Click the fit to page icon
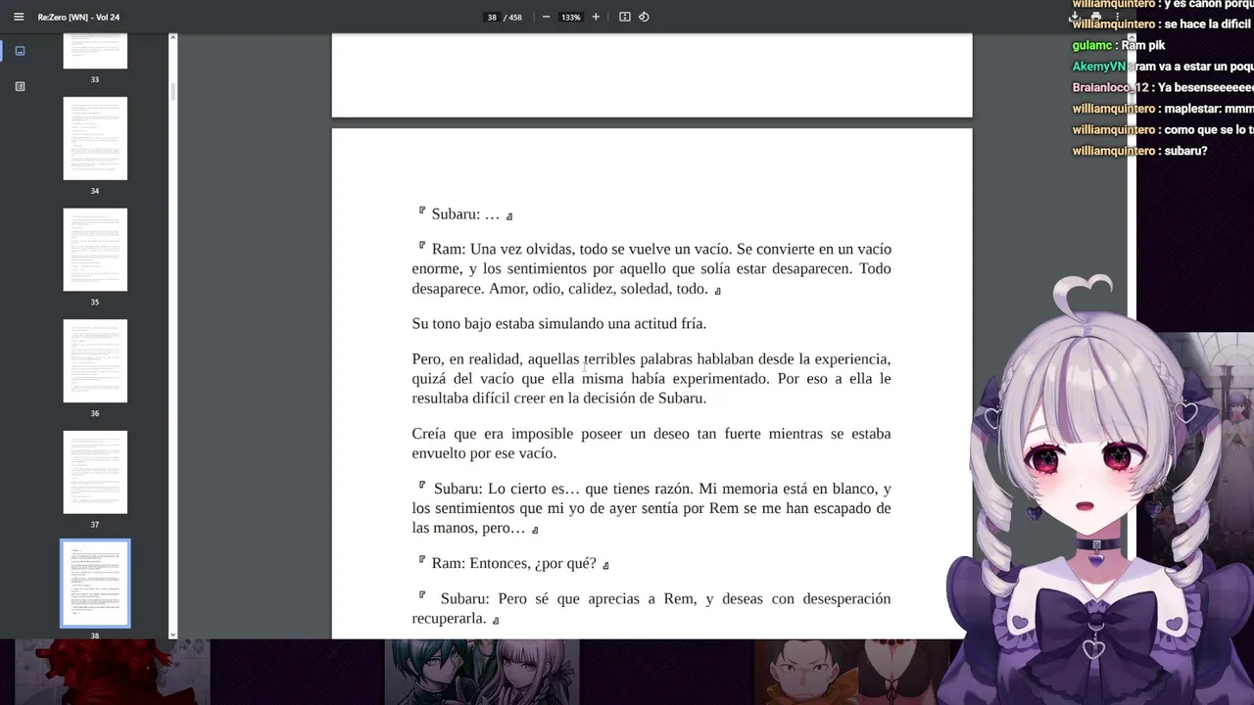This screenshot has height=705, width=1254. (x=624, y=17)
